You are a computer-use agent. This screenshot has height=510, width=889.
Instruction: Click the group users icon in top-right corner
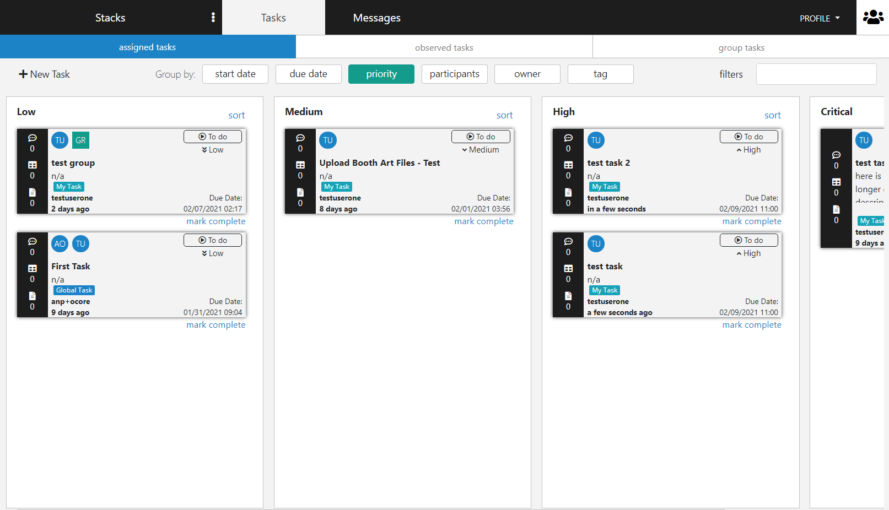(873, 18)
